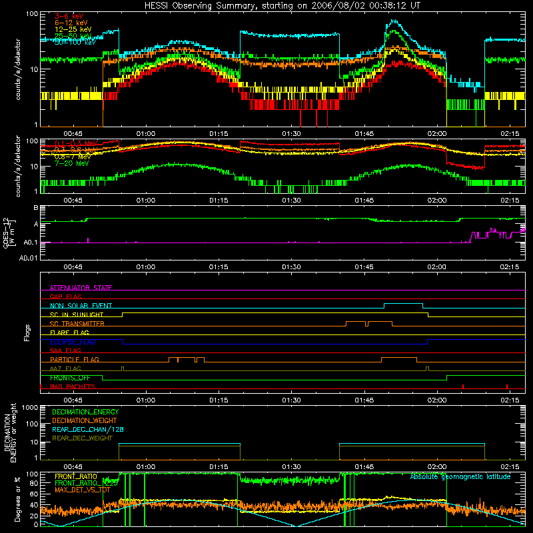
Task: Select the DECIMATION_ENERGY legend label
Action: pyautogui.click(x=85, y=412)
